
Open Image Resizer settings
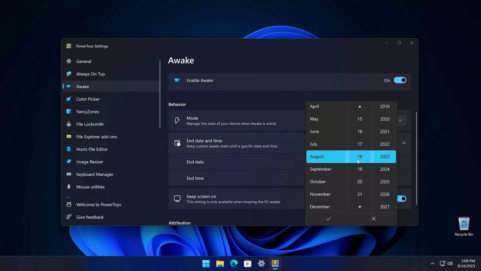[111, 162]
